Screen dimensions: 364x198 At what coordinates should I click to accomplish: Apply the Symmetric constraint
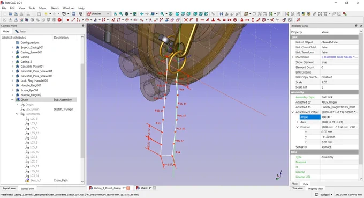click(x=229, y=20)
